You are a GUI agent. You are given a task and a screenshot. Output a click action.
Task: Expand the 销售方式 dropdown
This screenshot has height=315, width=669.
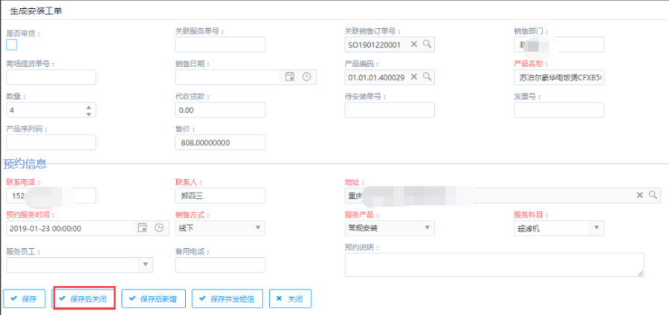(x=258, y=228)
